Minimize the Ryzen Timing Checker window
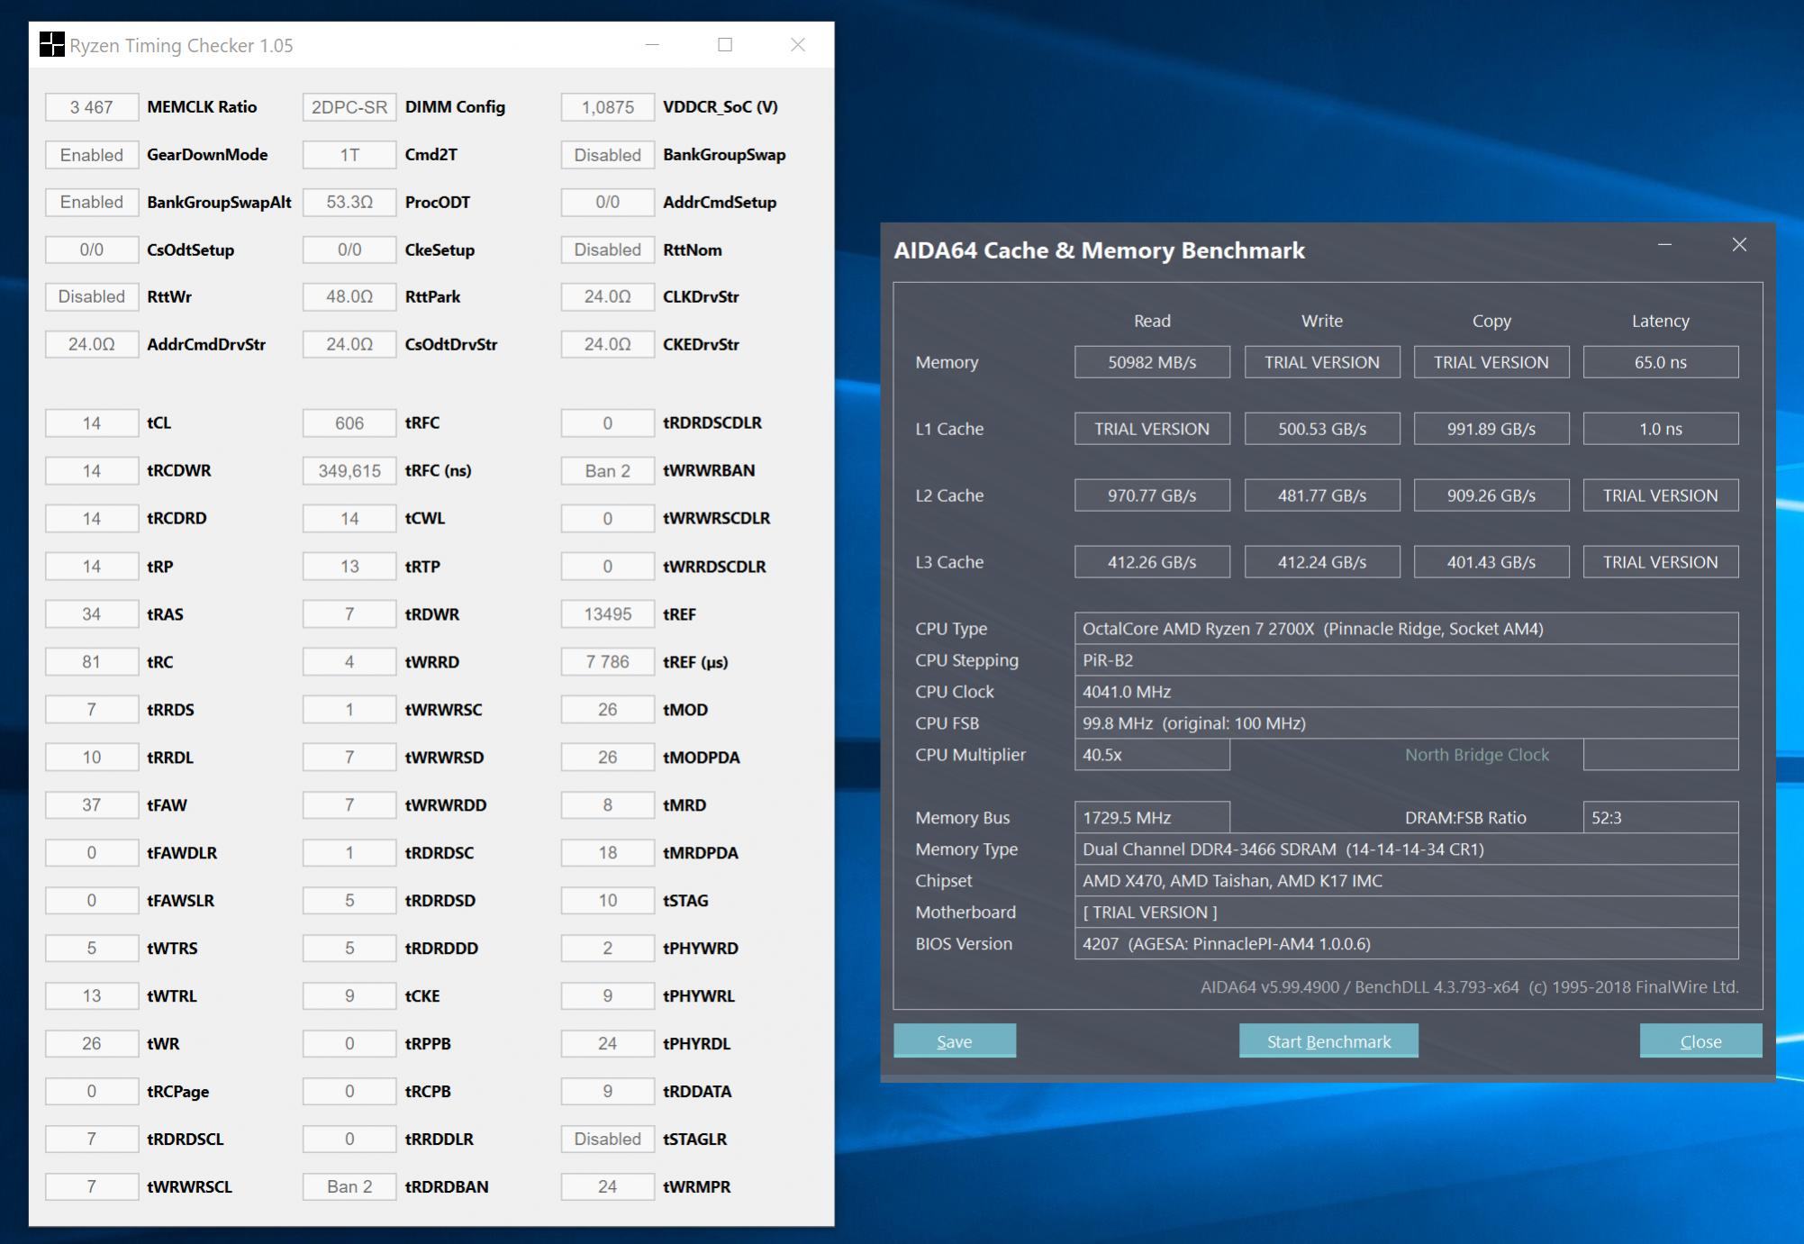 coord(653,45)
